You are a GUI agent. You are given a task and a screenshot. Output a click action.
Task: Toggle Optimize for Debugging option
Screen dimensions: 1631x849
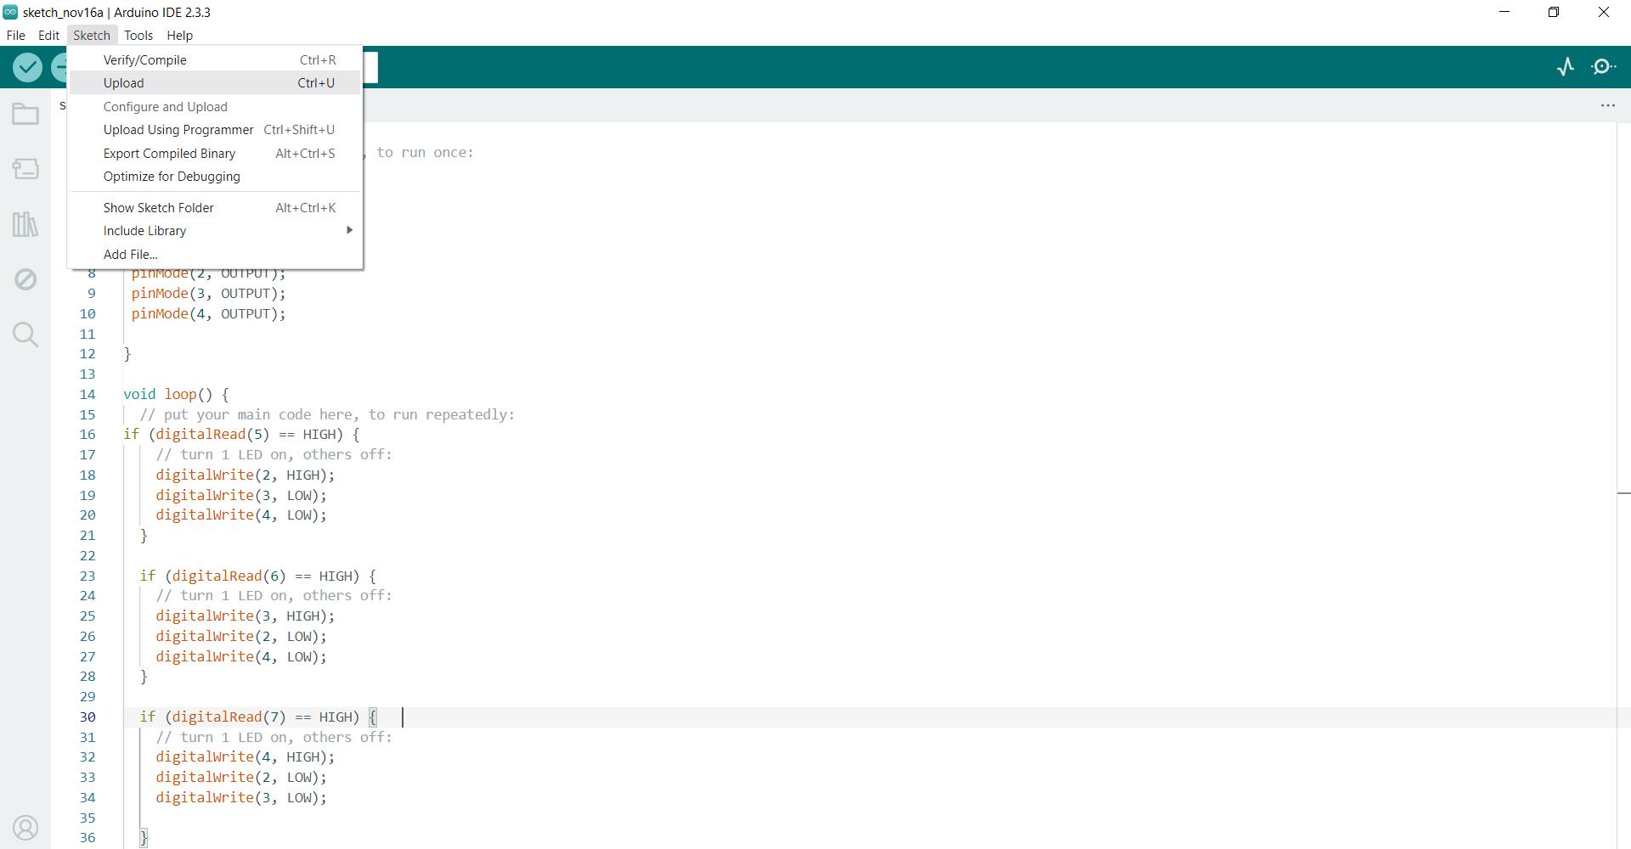172,177
